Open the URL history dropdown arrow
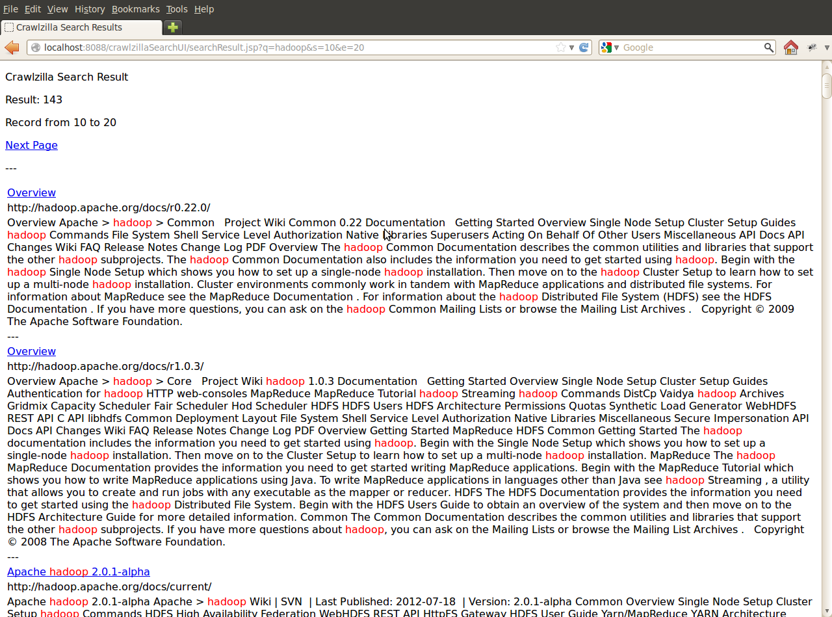 572,47
